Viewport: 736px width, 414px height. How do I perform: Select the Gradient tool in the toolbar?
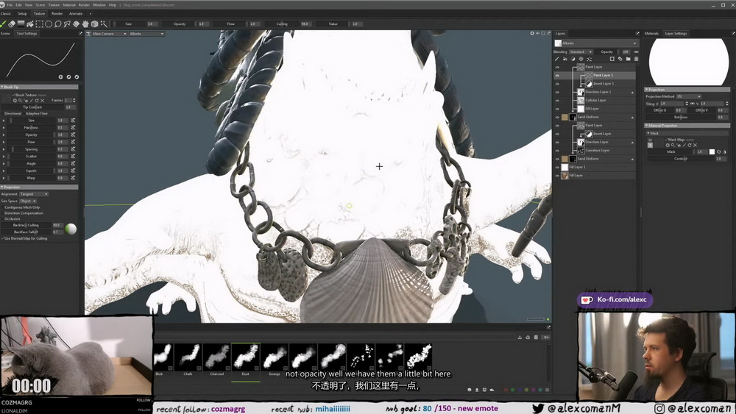21,24
